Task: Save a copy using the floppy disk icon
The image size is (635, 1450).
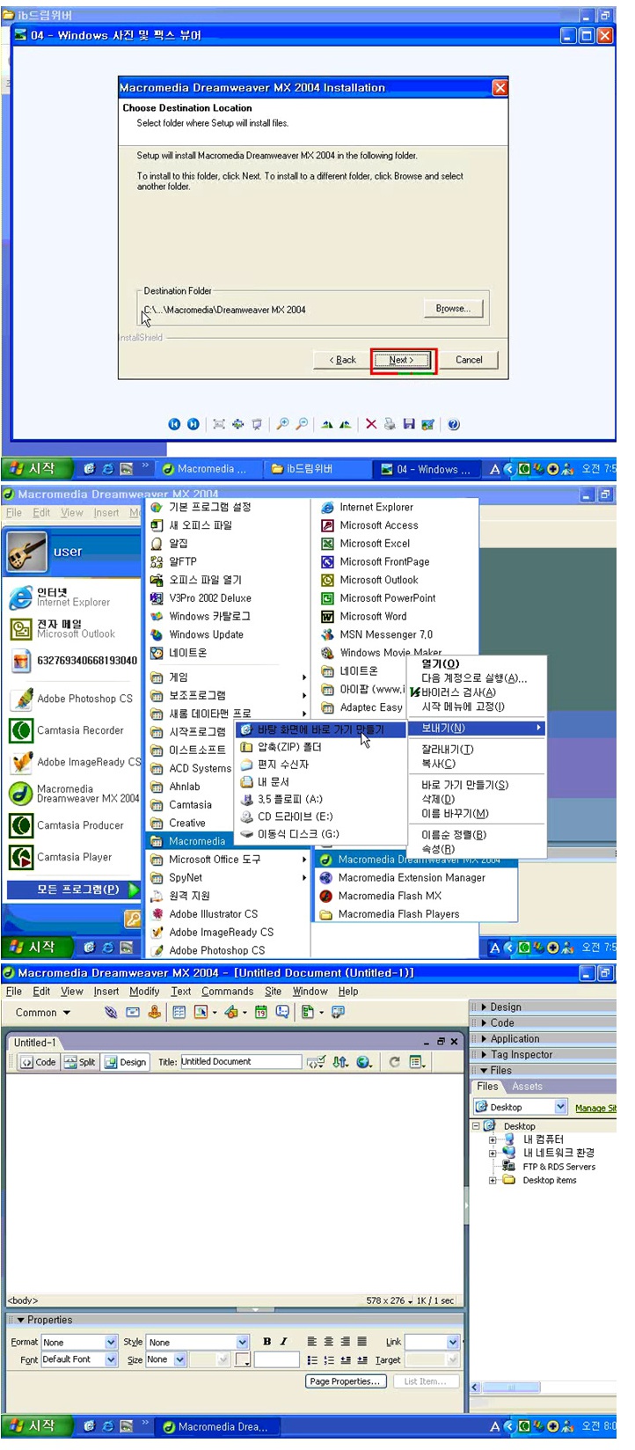Action: (x=409, y=424)
